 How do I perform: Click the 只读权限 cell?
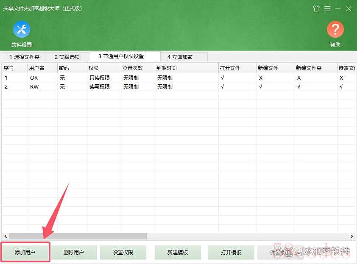(x=100, y=78)
